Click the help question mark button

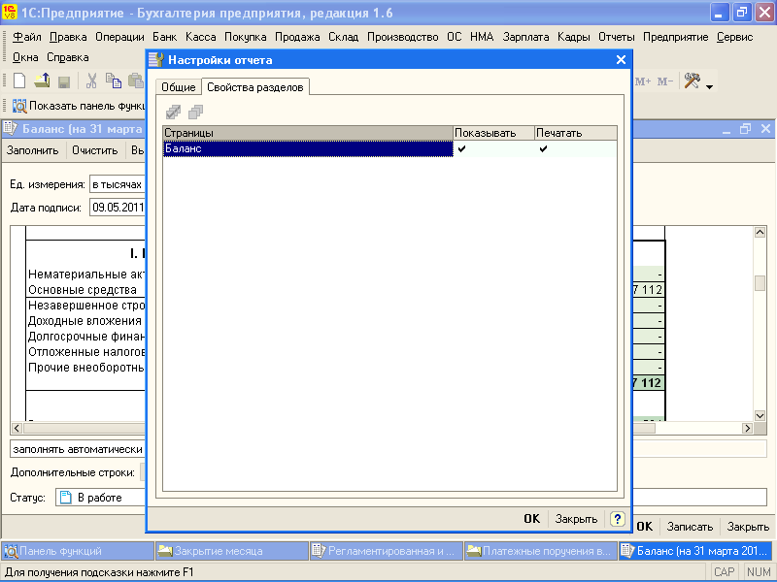(617, 519)
